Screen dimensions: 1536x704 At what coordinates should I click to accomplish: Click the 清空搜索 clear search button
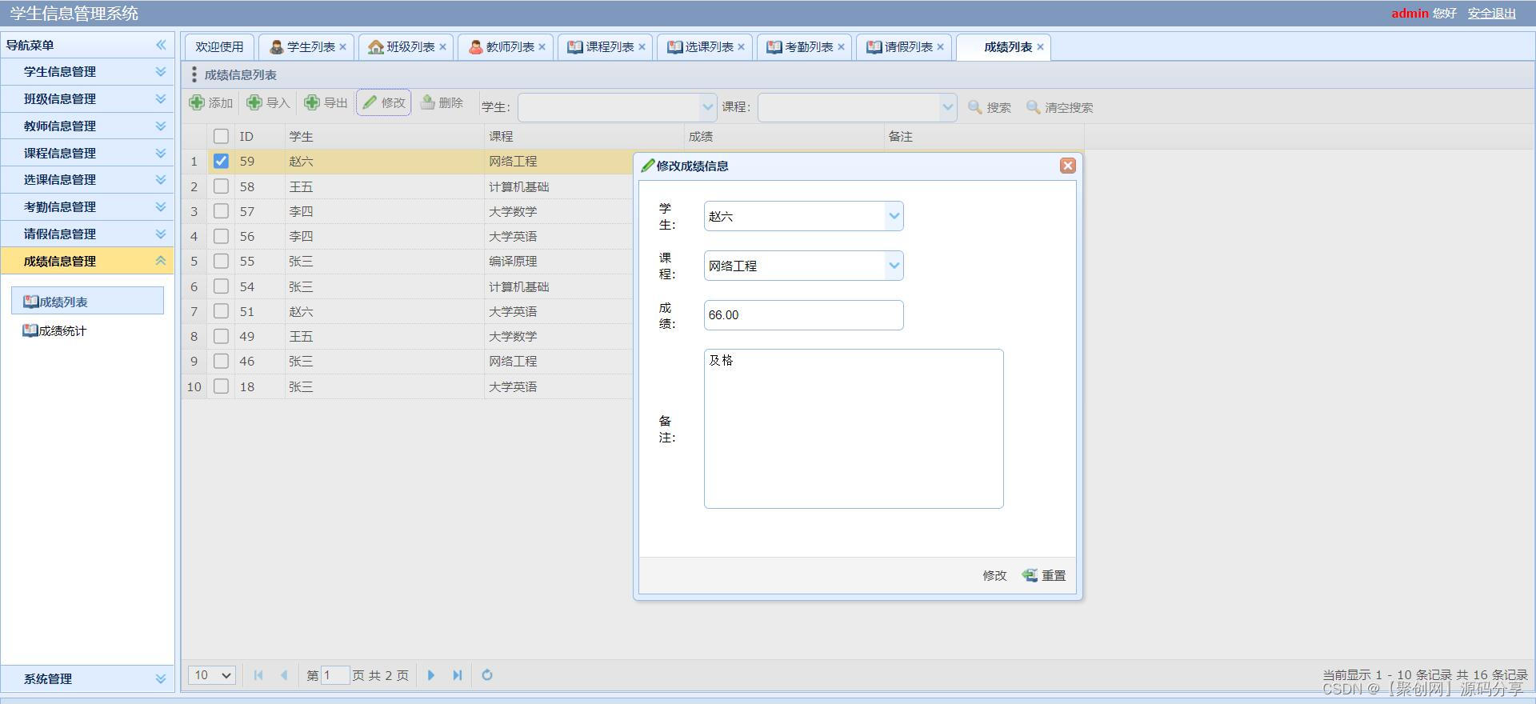pyautogui.click(x=1059, y=107)
